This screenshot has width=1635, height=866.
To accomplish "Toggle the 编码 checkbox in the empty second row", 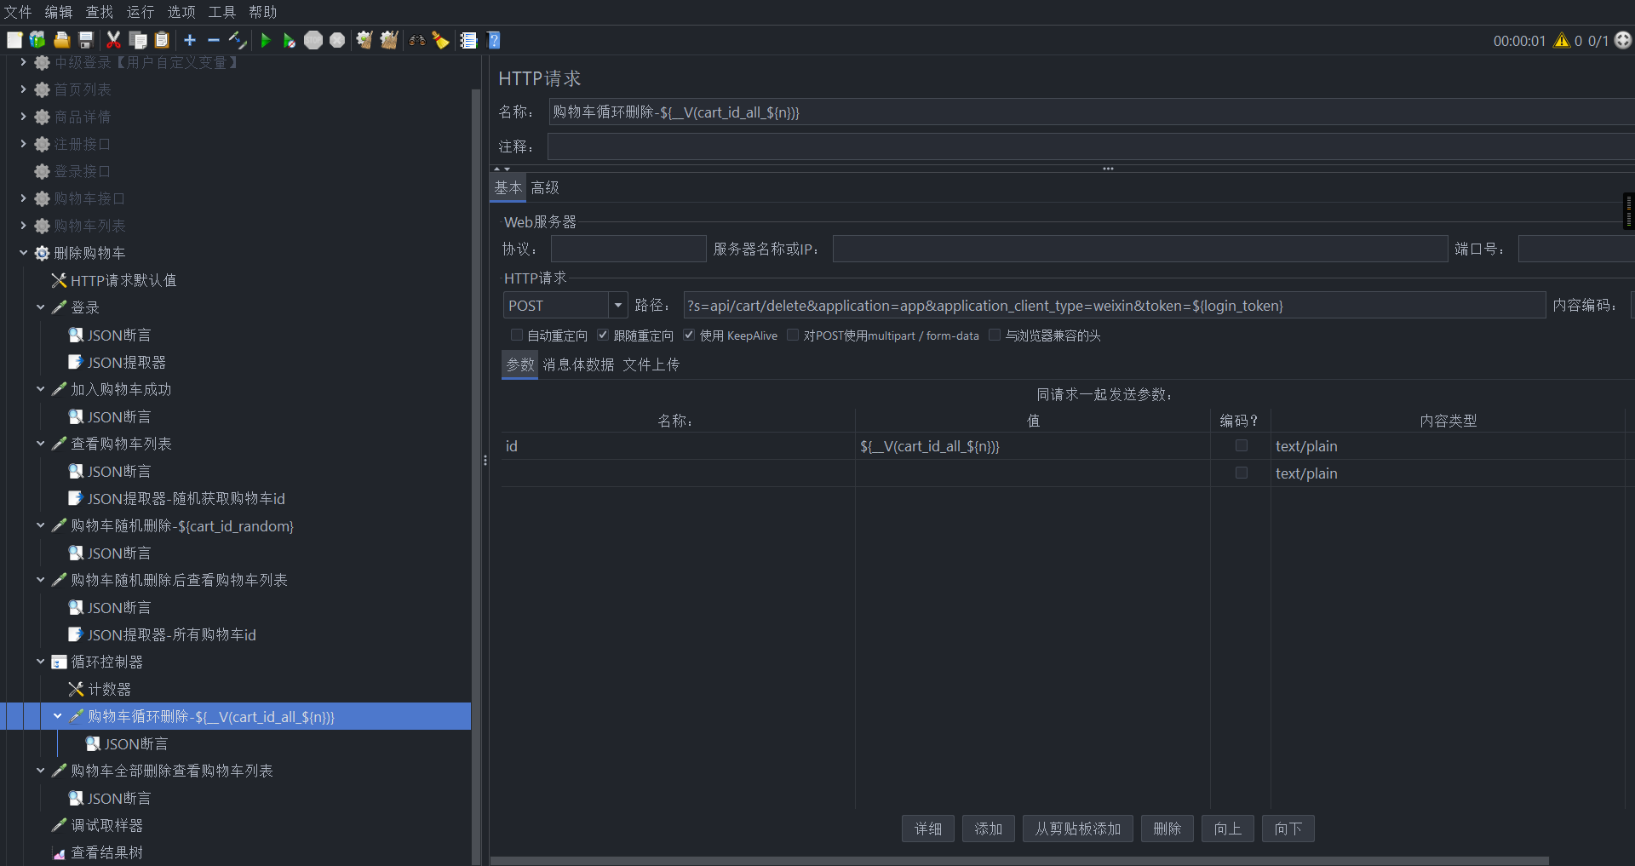I will [1242, 473].
